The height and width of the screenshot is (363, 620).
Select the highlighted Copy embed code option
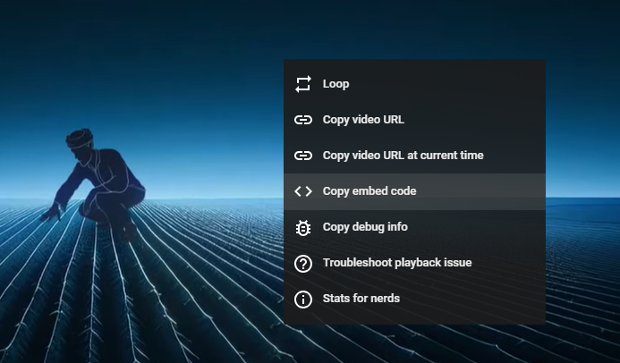click(x=369, y=191)
